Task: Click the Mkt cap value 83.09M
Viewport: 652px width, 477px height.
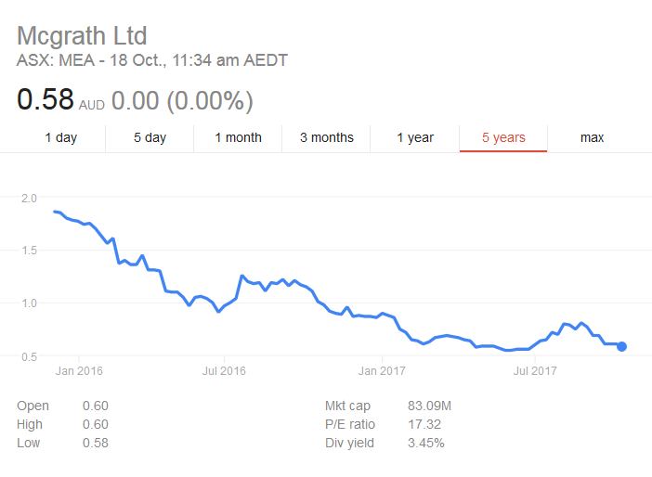Action: click(x=432, y=406)
